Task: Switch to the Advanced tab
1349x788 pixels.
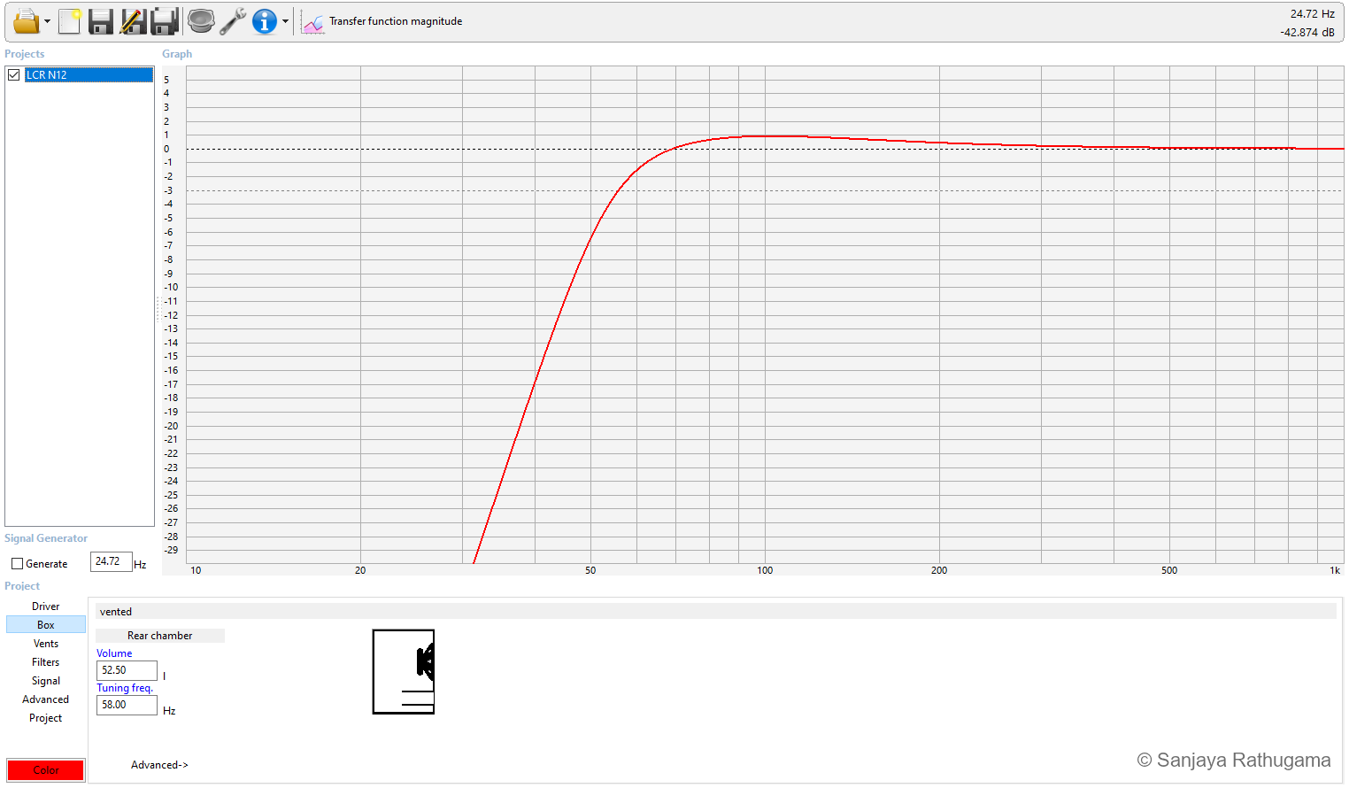Action: 46,699
